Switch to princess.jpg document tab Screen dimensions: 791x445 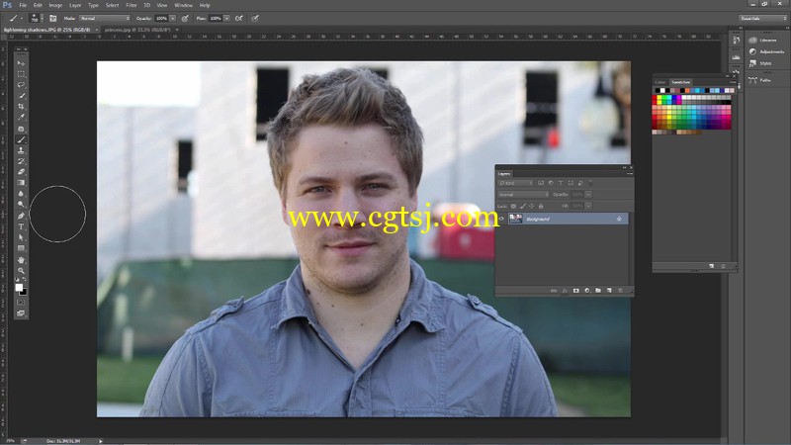(x=137, y=30)
